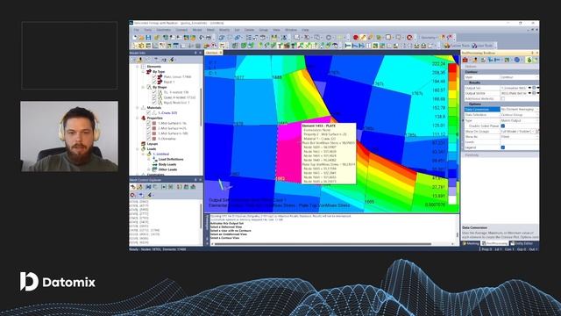Click the Untitled view tab

coord(214,53)
